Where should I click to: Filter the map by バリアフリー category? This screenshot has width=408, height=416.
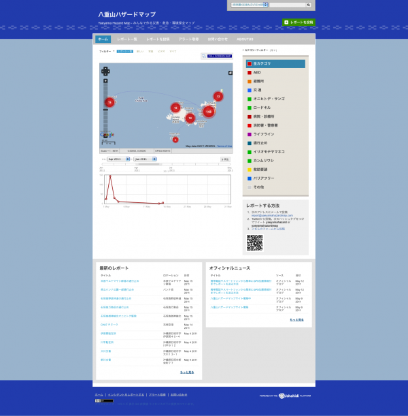click(x=275, y=178)
